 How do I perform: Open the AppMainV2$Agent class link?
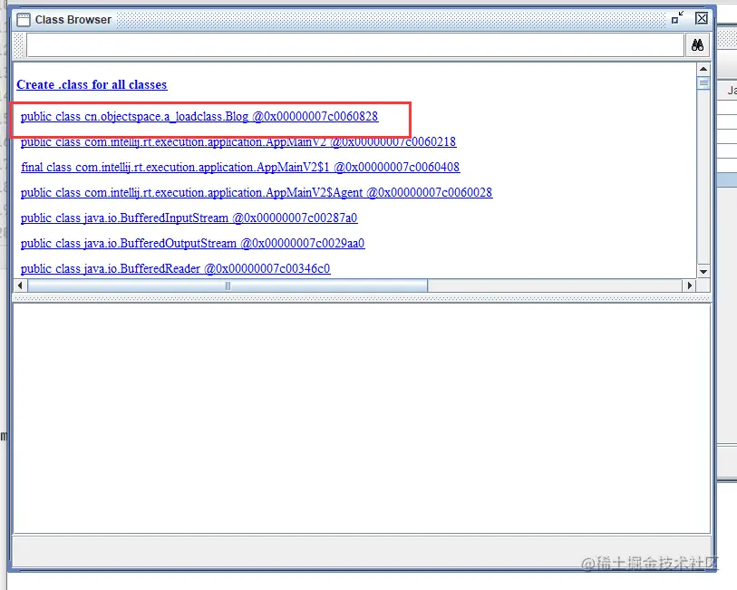point(257,193)
